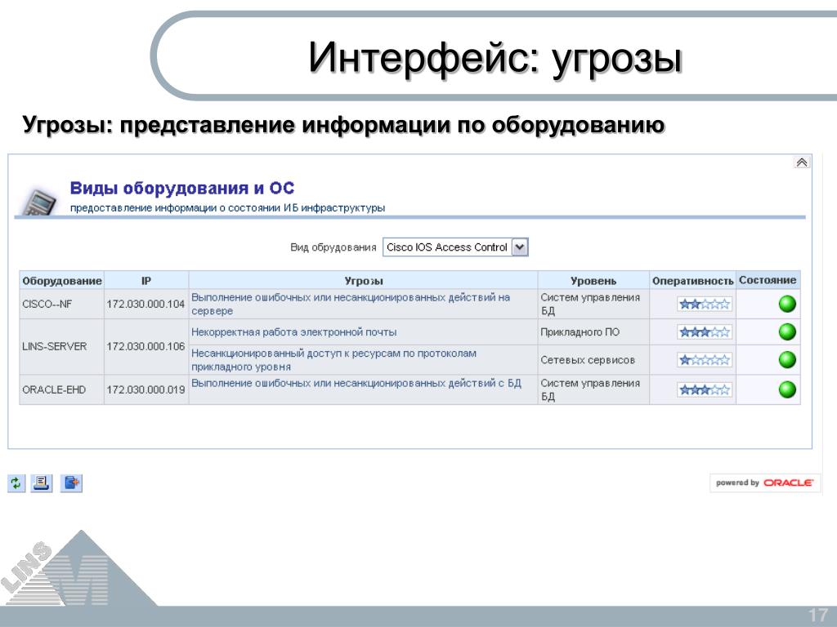The image size is (837, 627).
Task: Open link Некорректная работа электронной почты
Action: pyautogui.click(x=294, y=332)
